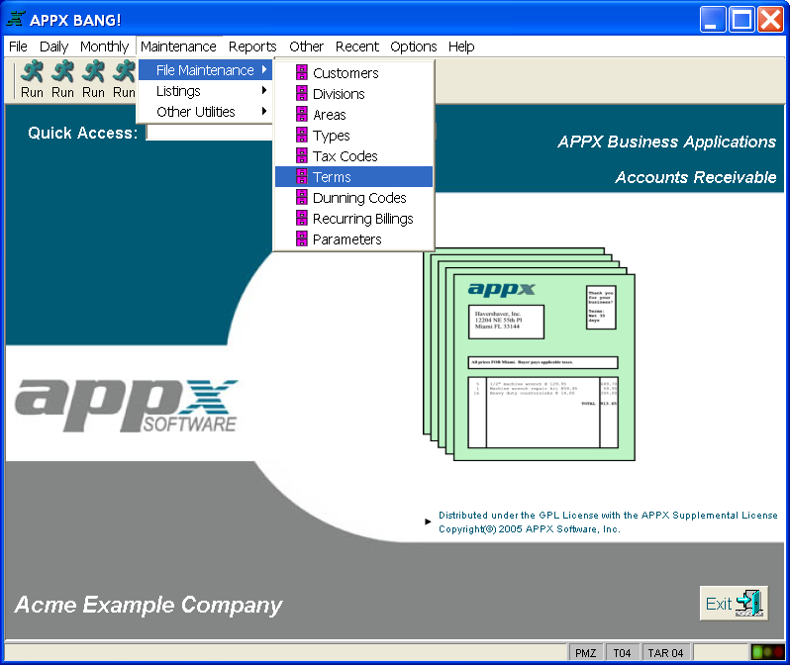This screenshot has height=665, width=790.
Task: Open the Monthly menu
Action: [104, 47]
